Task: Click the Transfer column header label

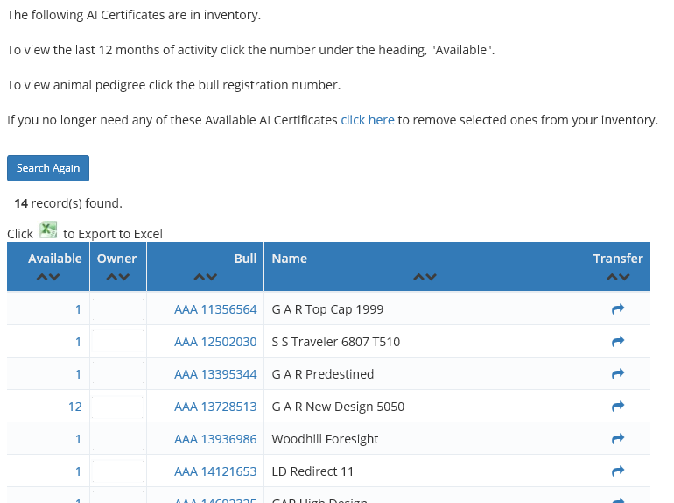Action: (618, 259)
